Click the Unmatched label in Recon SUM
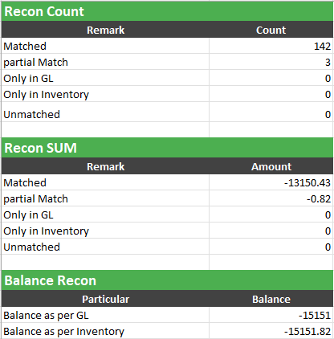The width and height of the screenshot is (334, 339). (31, 247)
